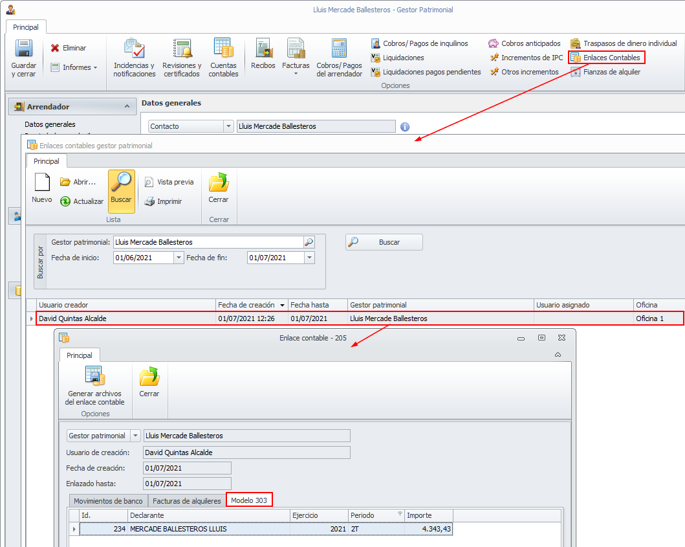Sort by Fecha de creación column
This screenshot has height=547, width=685.
[252, 305]
